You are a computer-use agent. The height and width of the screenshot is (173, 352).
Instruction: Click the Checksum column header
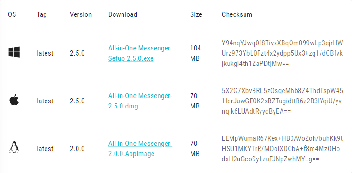pyautogui.click(x=237, y=14)
